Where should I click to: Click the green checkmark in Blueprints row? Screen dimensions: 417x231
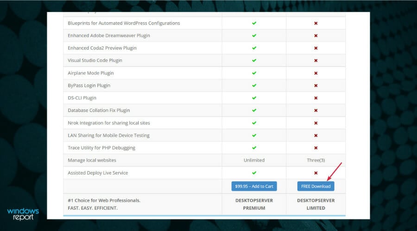[254, 23]
